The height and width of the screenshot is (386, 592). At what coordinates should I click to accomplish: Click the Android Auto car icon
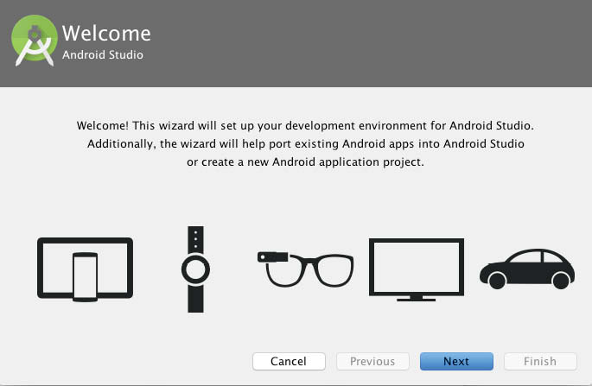527,269
